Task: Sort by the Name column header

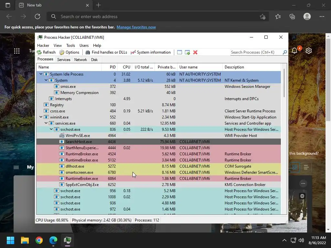Action: [69, 67]
